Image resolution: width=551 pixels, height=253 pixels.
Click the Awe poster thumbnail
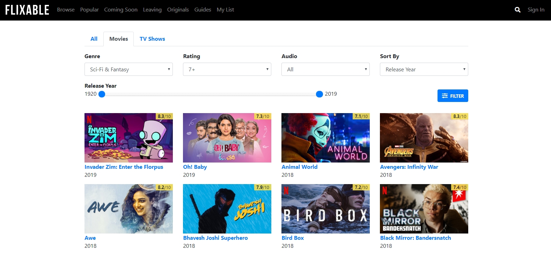(x=128, y=209)
